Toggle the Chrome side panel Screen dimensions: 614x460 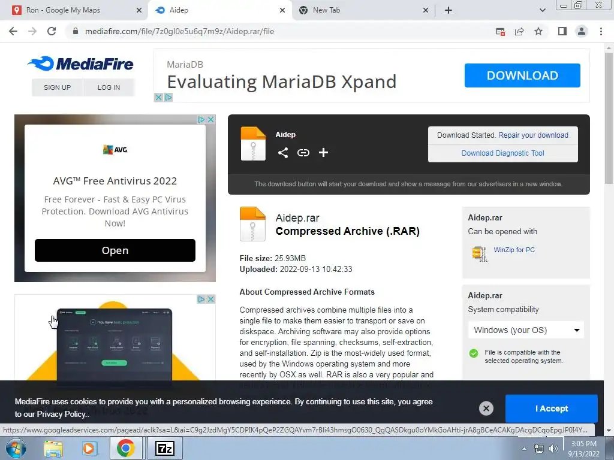point(562,31)
